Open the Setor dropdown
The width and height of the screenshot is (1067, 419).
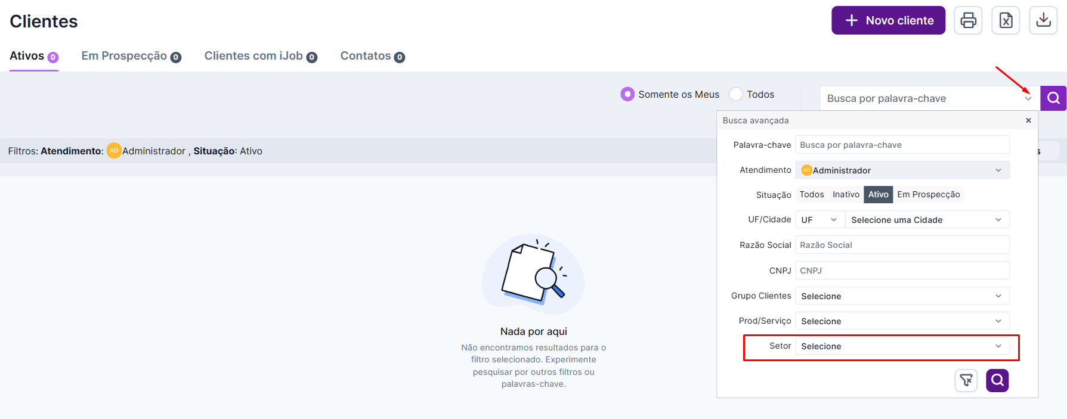click(x=902, y=346)
